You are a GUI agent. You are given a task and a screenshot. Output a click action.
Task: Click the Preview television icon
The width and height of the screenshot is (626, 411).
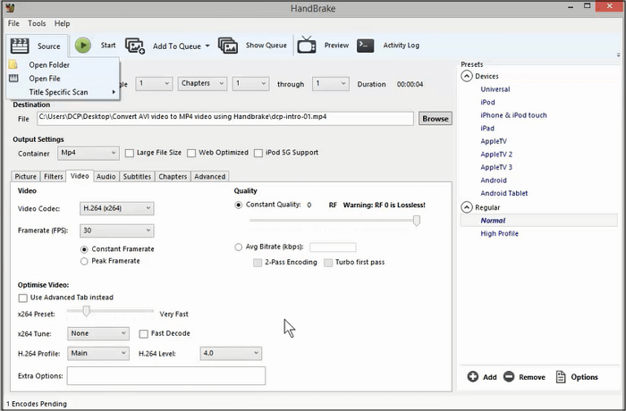tap(307, 46)
